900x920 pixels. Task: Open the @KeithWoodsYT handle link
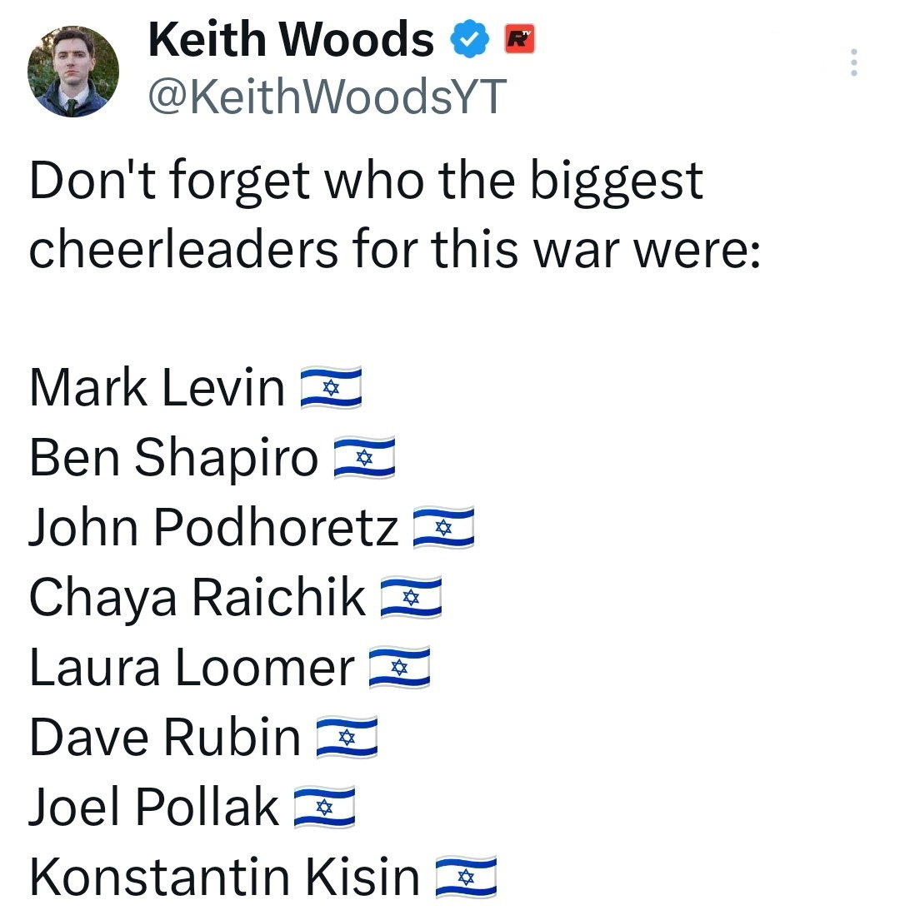pos(327,97)
